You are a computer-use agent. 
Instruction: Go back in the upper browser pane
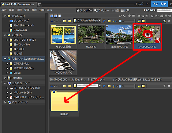[52, 21]
